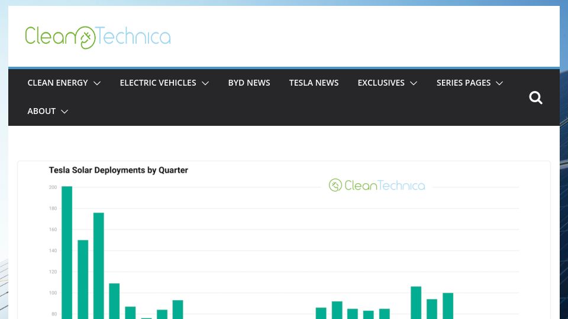Expand the Electric Vehicles menu chevron

pos(205,83)
